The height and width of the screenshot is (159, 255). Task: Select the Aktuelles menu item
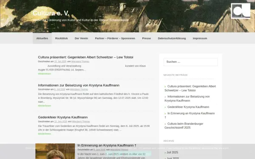[x=42, y=38]
